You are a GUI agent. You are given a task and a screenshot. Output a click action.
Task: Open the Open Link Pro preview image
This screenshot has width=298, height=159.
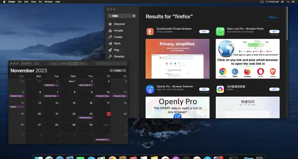[248, 59]
